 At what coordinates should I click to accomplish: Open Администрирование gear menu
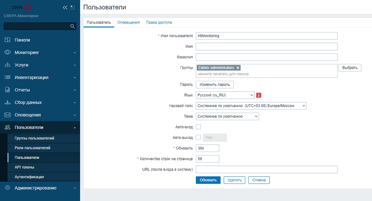coord(35,188)
